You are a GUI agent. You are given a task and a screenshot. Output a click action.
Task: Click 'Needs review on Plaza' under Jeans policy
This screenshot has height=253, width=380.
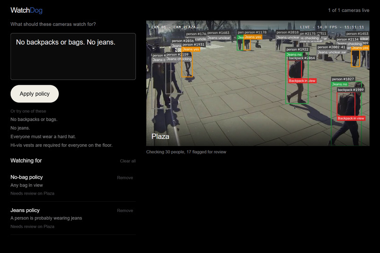[32, 227]
